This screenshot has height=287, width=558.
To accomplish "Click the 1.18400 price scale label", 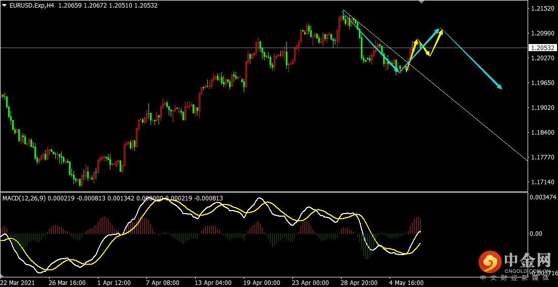I will [x=542, y=132].
